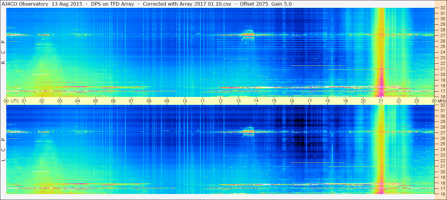
Task: Click the 'MHz' label on time axis
Action: pyautogui.click(x=442, y=101)
